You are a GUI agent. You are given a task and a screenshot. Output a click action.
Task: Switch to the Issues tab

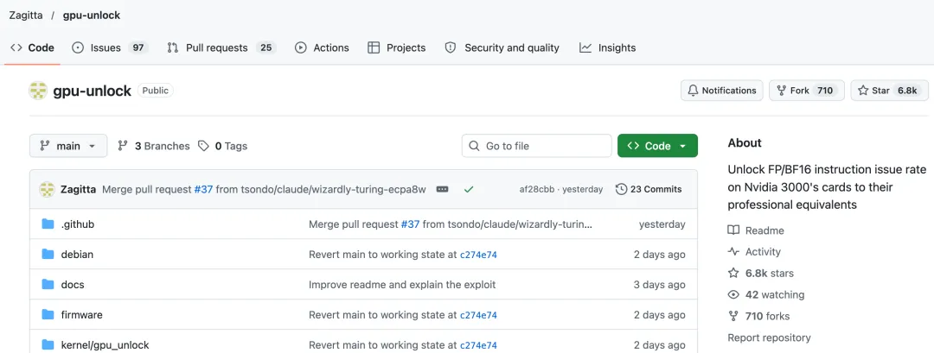pyautogui.click(x=110, y=47)
